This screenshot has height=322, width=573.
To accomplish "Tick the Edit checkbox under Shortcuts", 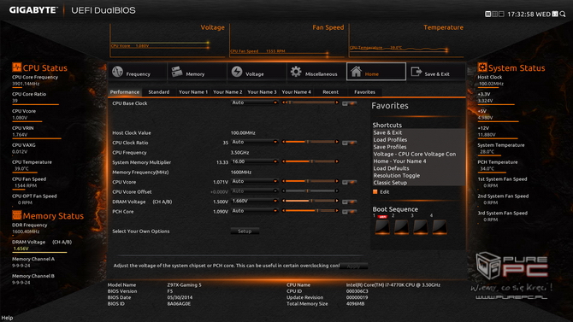I will [375, 191].
